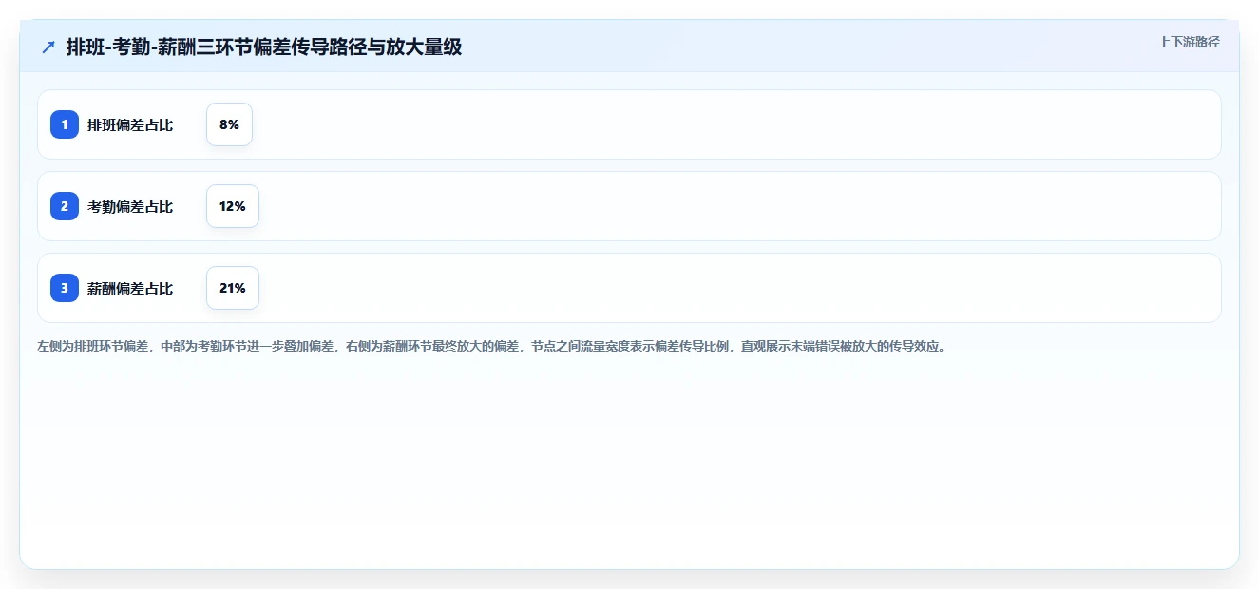Image resolution: width=1259 pixels, height=589 pixels.
Task: Click the 21% value chip
Action: point(233,288)
